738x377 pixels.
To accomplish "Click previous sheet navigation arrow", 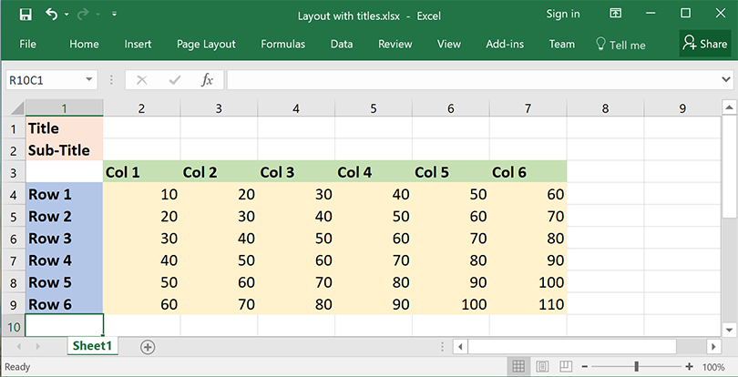I will 19,347.
